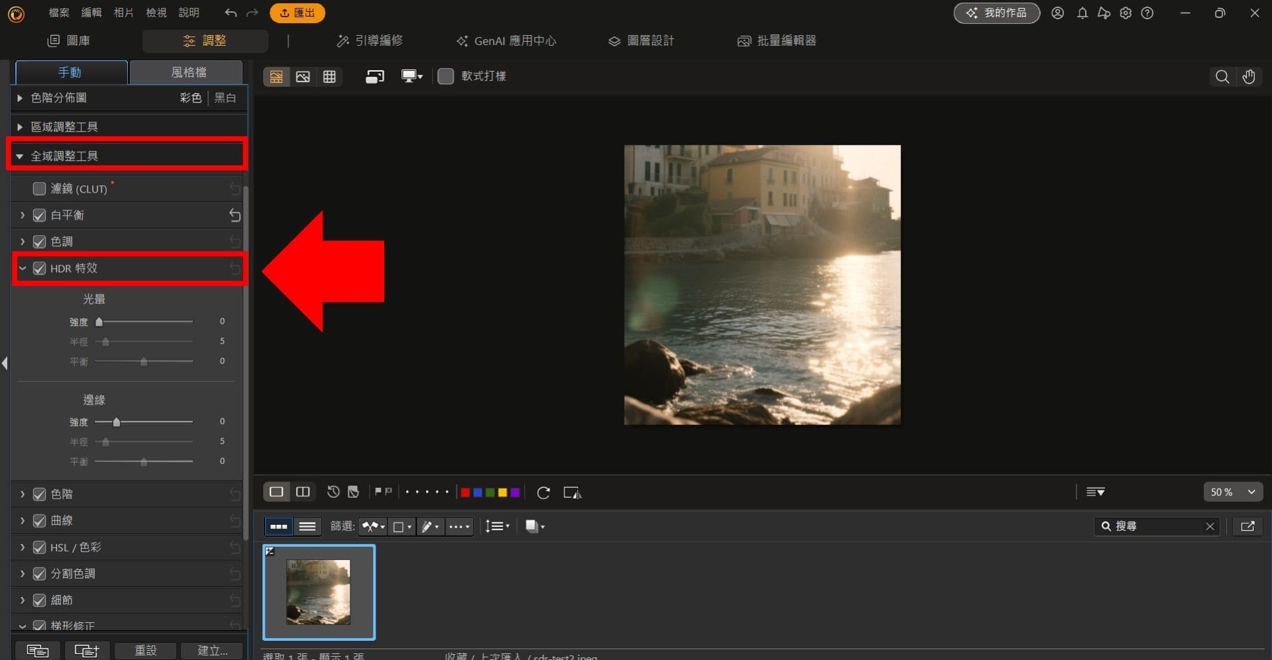
Task: Click the flag photo icon
Action: pos(378,491)
